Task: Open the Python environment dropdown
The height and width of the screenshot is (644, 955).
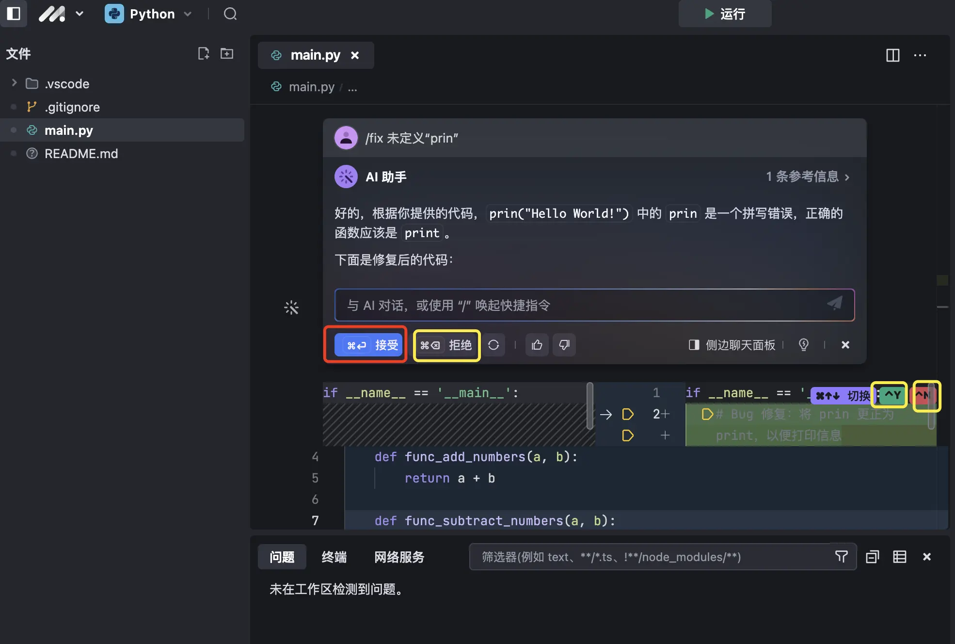Action: (148, 14)
